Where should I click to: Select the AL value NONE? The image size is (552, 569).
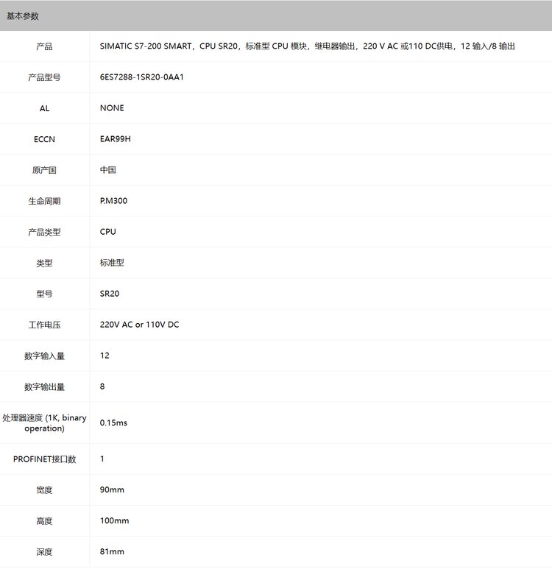(112, 108)
